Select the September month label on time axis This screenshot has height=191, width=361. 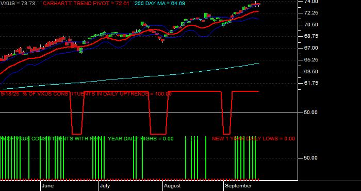238,186
